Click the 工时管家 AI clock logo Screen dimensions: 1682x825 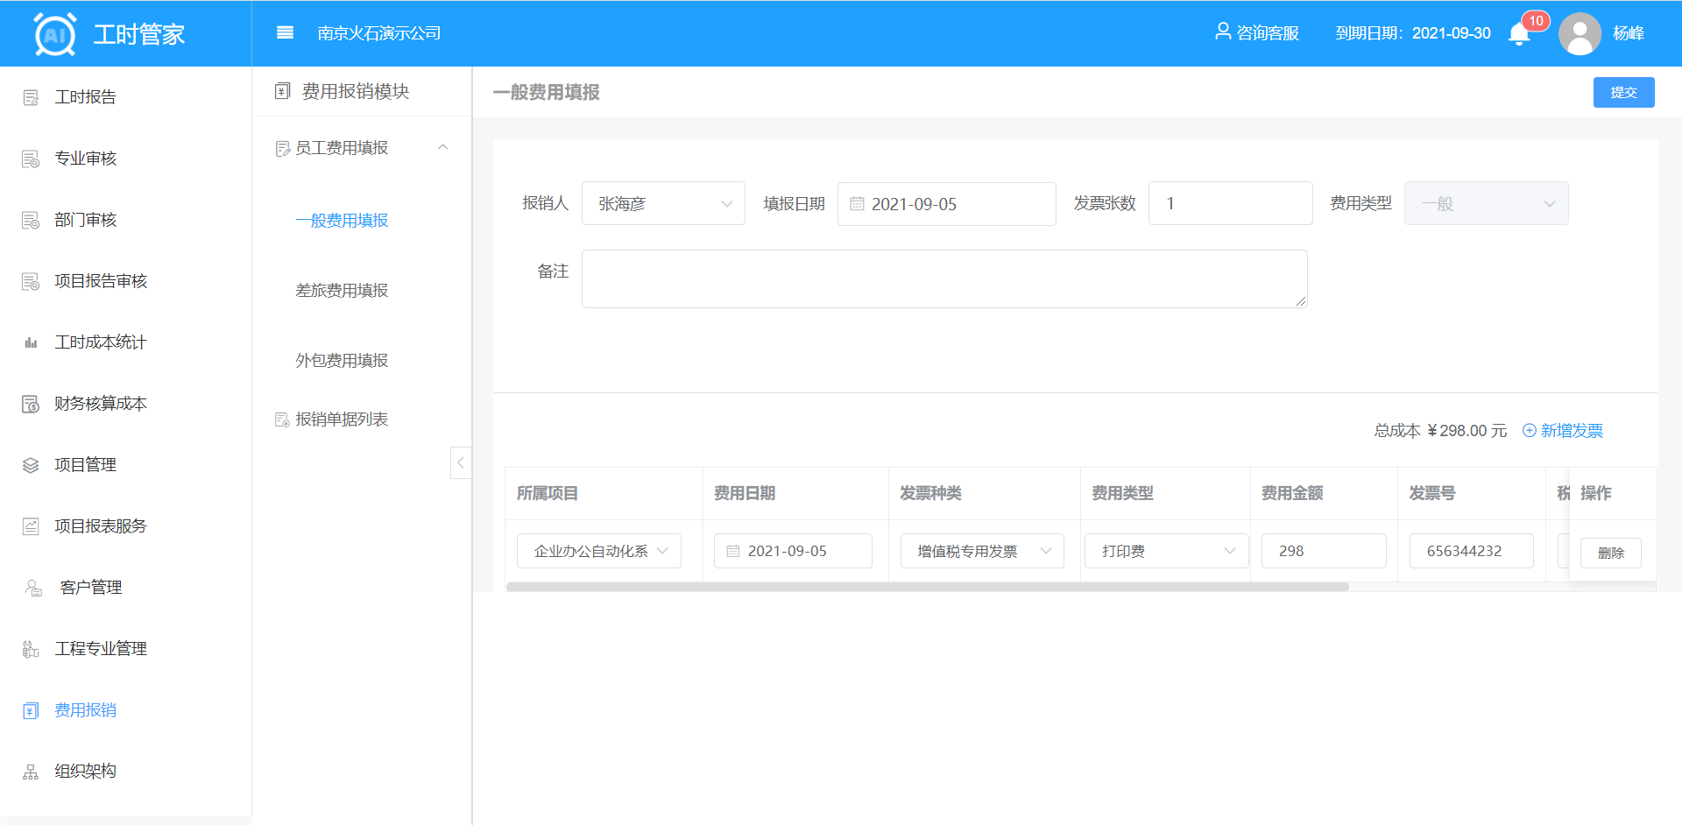(x=55, y=35)
